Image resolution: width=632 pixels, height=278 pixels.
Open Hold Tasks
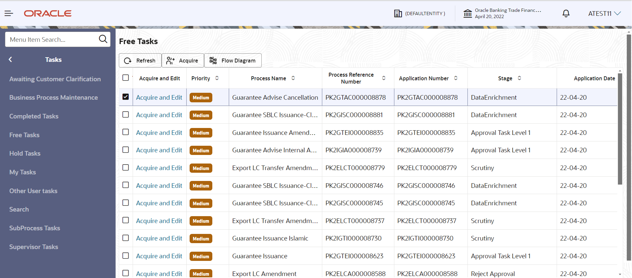click(x=25, y=153)
